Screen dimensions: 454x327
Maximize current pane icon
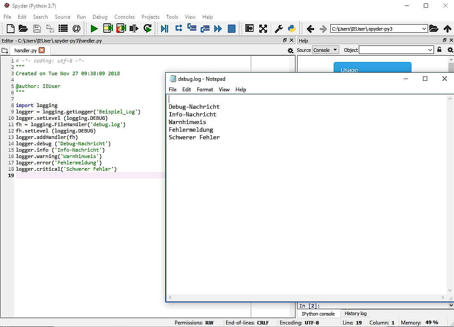pyautogui.click(x=249, y=28)
